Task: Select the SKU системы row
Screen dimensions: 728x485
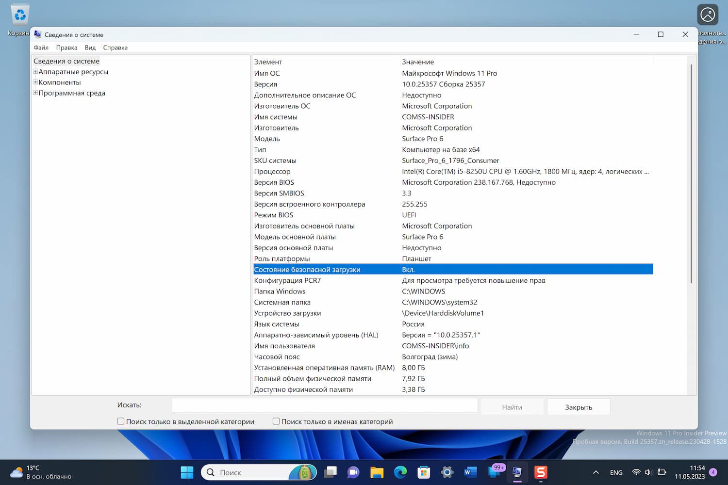Action: click(453, 161)
